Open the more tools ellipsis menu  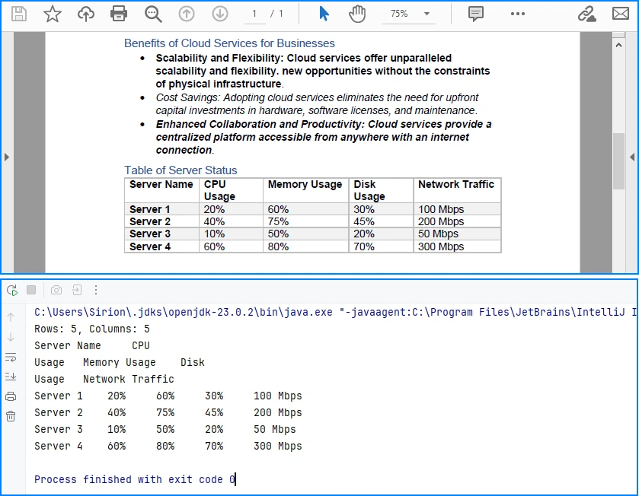click(x=518, y=13)
